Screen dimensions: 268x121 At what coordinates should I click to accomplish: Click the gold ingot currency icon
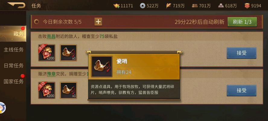(116, 6)
